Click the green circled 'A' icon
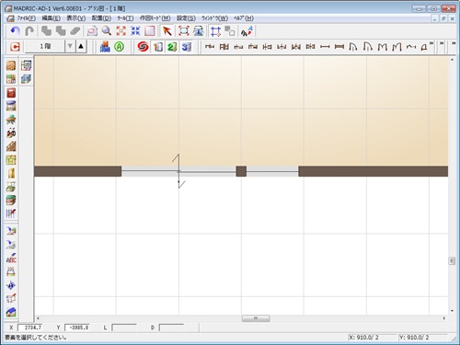The image size is (460, 345). [x=119, y=47]
